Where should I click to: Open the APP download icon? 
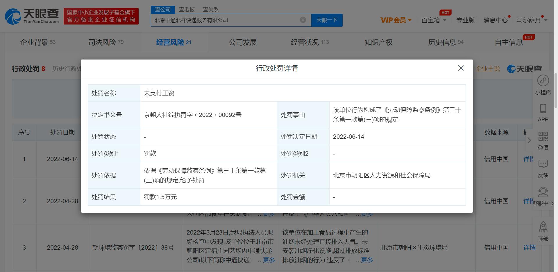tap(543, 113)
